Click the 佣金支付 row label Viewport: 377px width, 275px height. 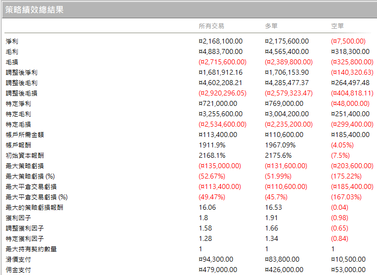tap(18, 270)
